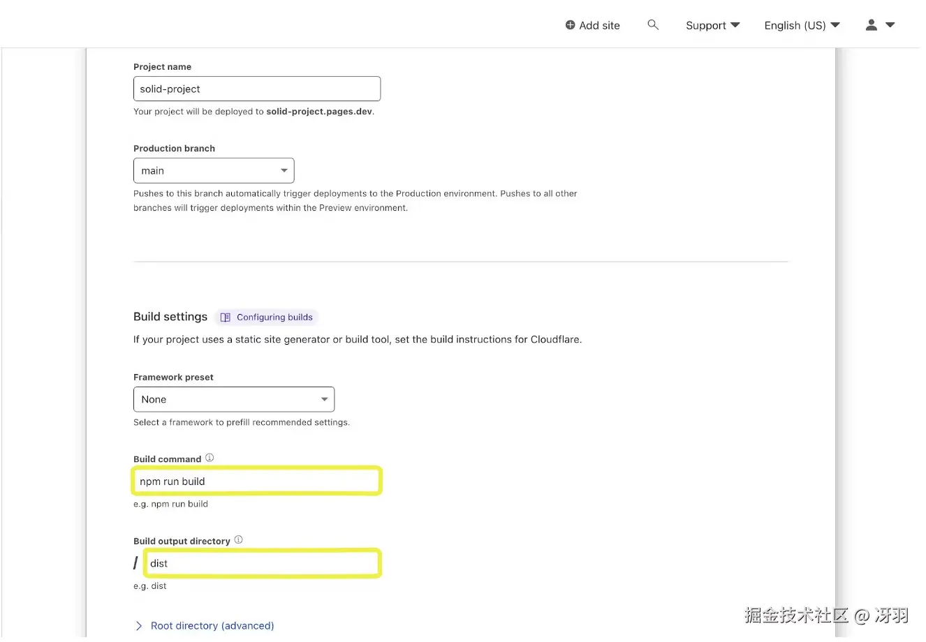Click the caret arrow next to Support
Viewport: 926px width, 642px height.
tap(735, 25)
